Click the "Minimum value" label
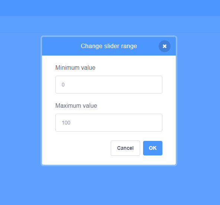The image size is (220, 205). click(75, 68)
